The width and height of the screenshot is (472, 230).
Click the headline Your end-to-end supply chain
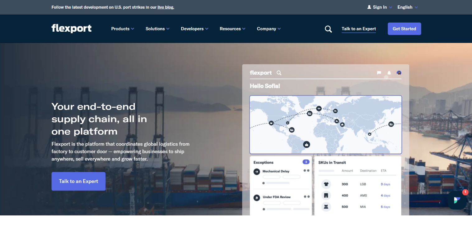[99, 119]
